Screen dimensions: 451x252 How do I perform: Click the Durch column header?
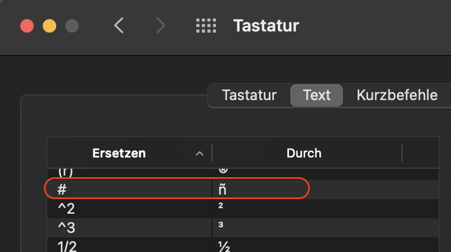coord(304,153)
